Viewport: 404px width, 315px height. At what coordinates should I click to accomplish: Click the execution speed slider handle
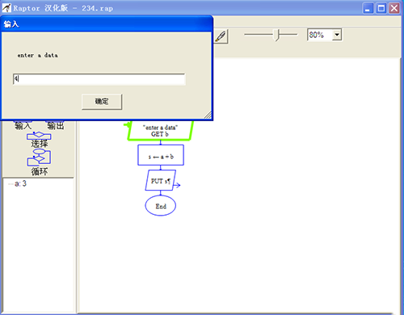(x=276, y=35)
